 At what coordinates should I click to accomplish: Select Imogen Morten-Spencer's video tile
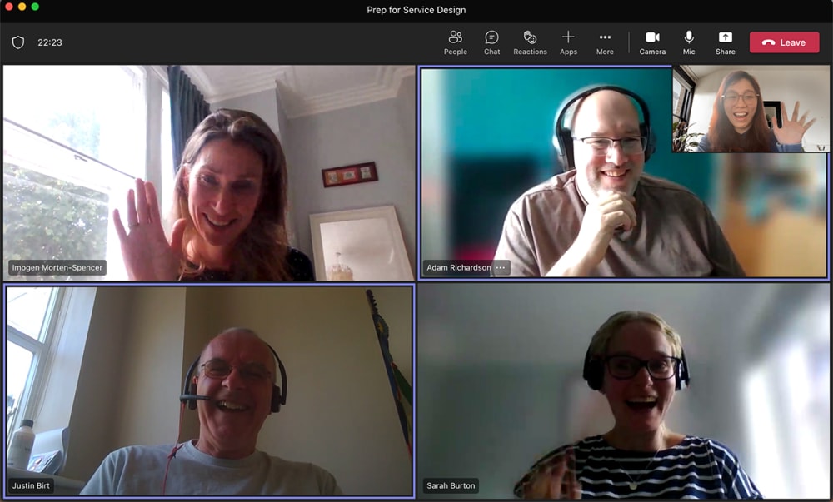208,167
